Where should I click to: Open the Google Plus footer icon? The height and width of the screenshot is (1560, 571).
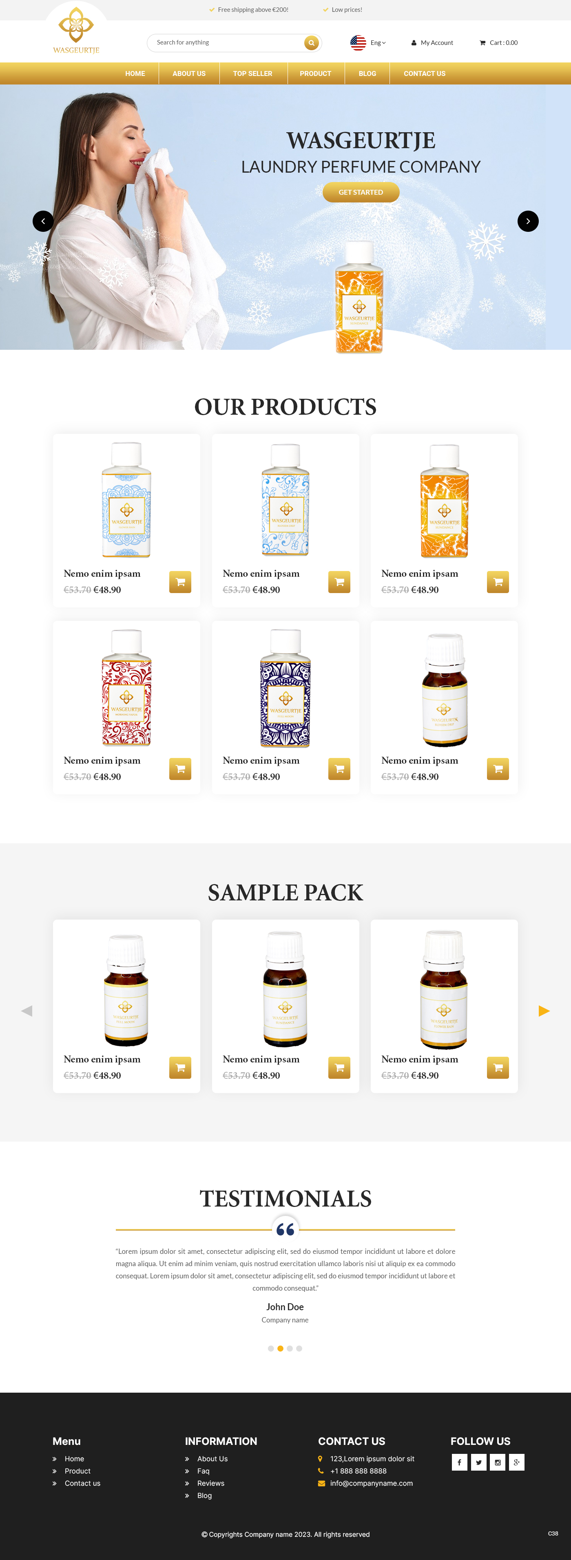coord(517,1462)
